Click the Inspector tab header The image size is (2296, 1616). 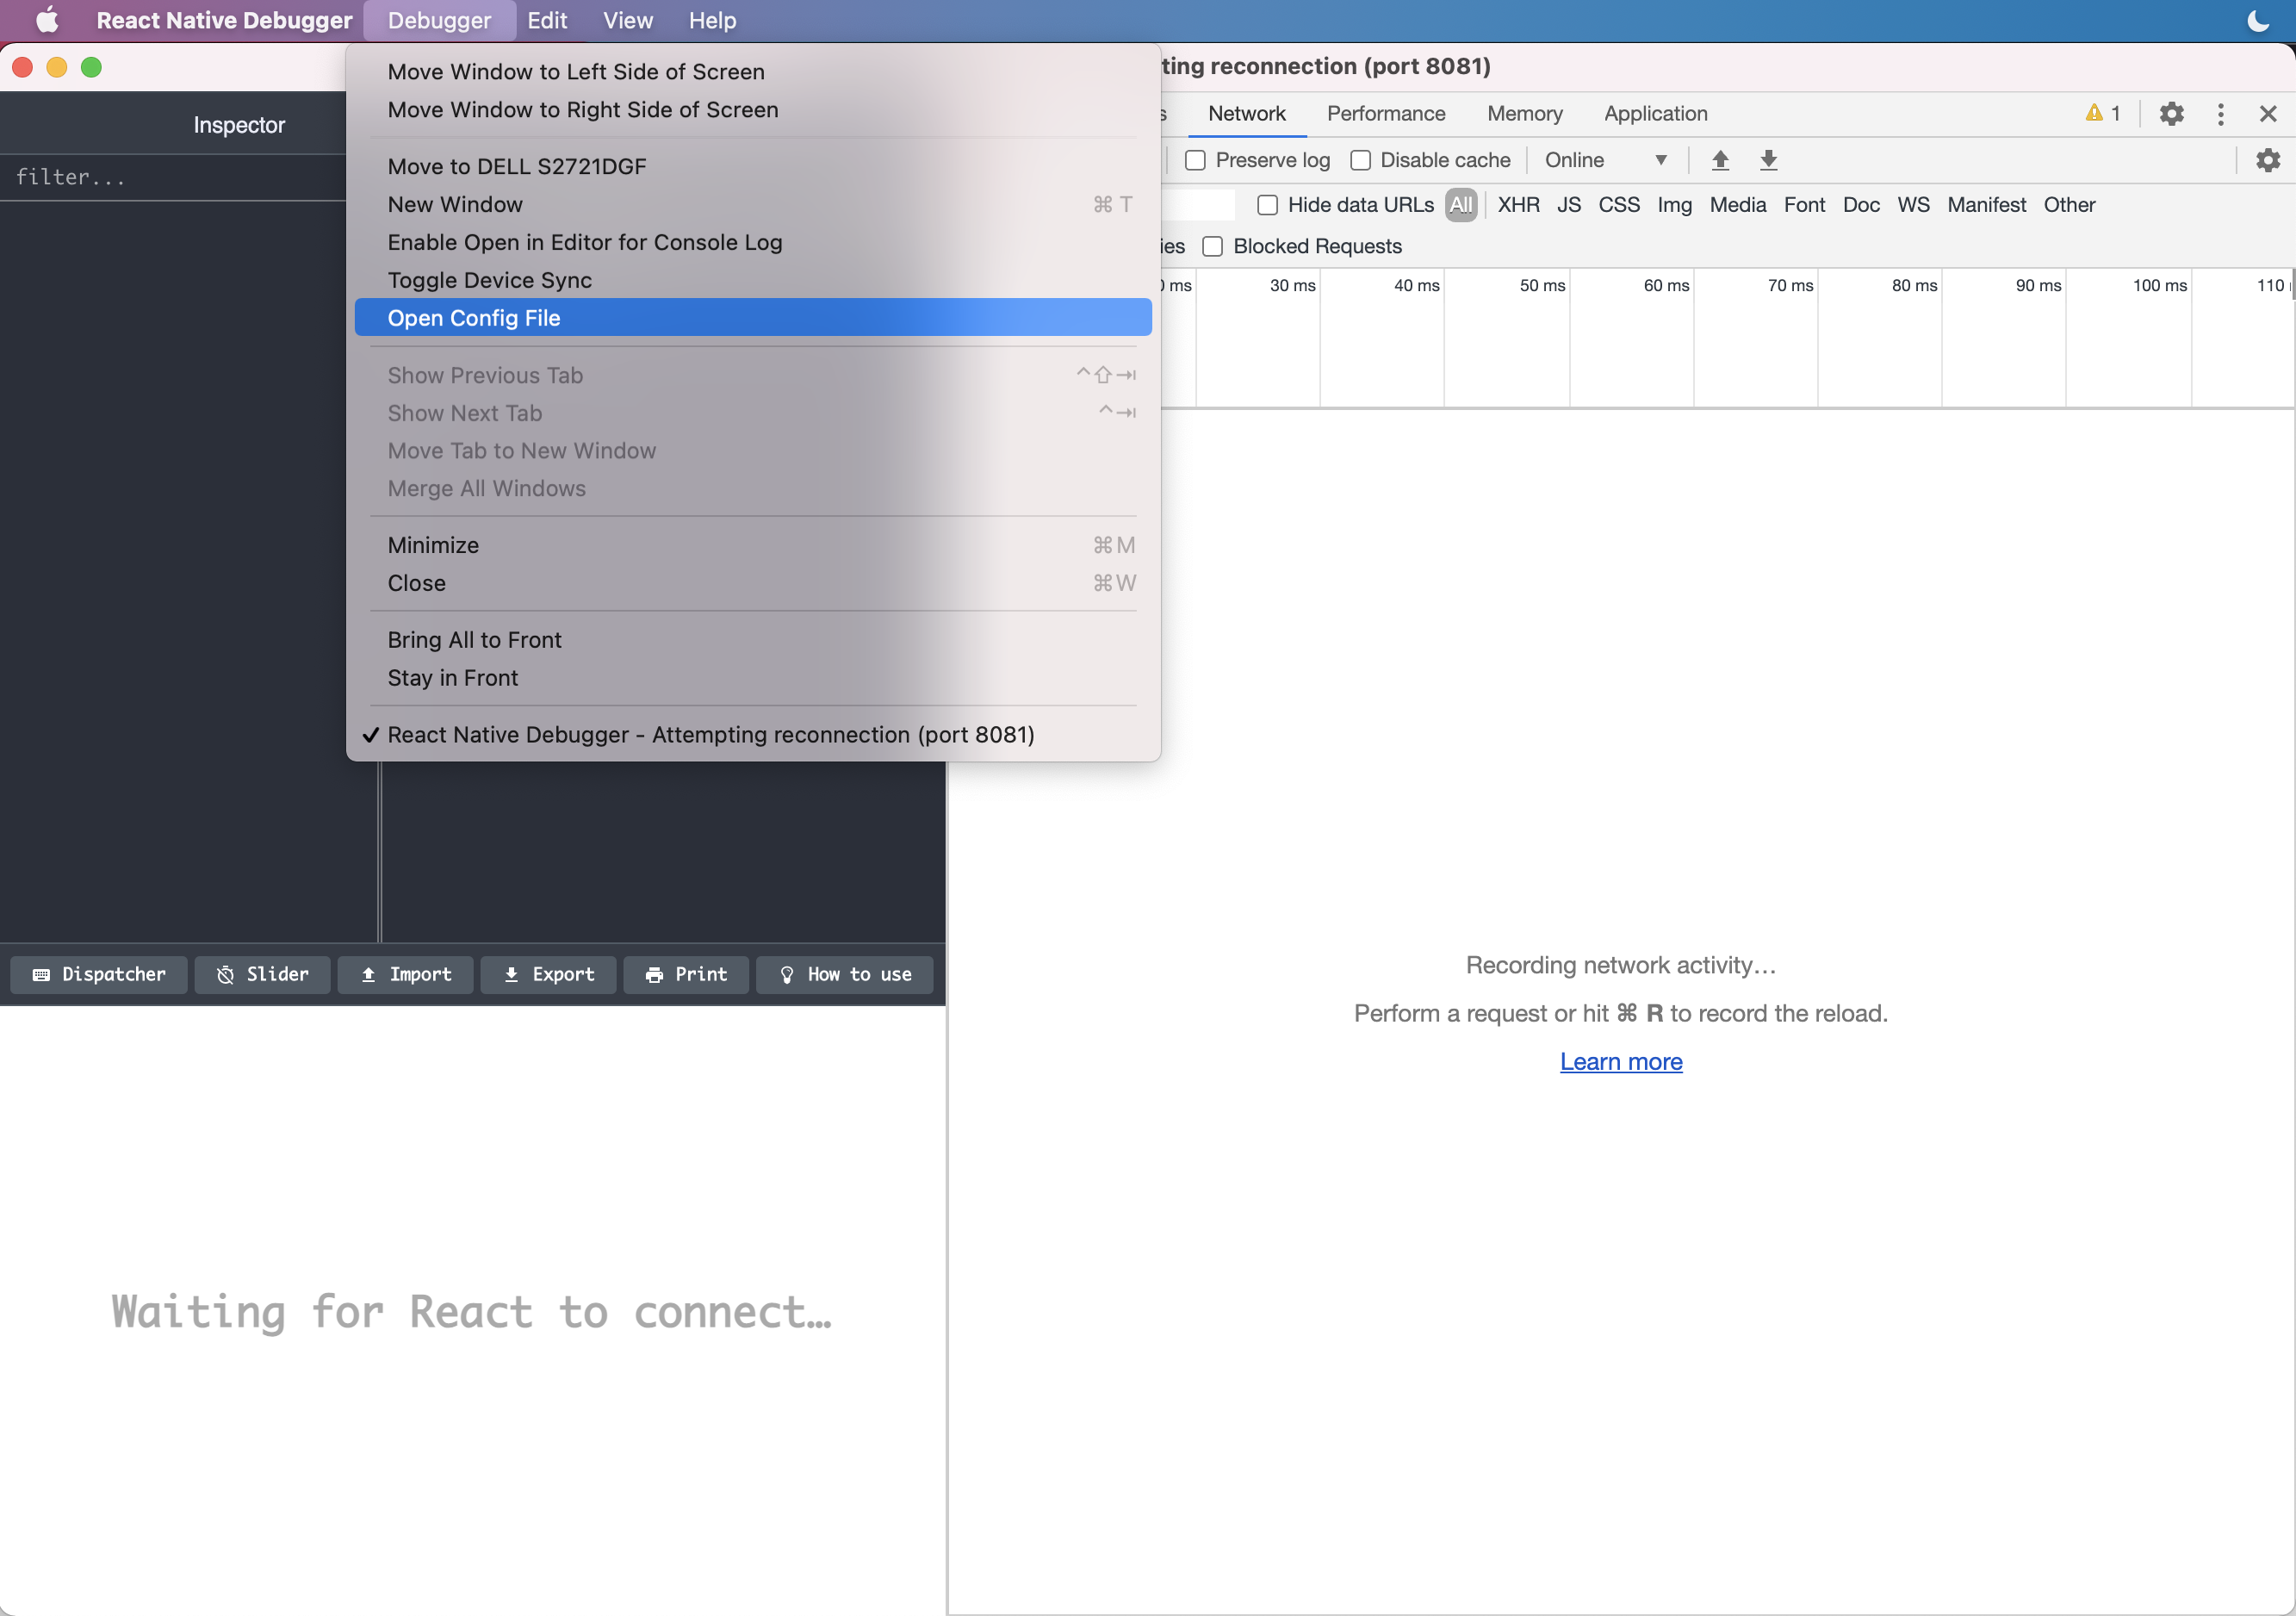tap(239, 125)
